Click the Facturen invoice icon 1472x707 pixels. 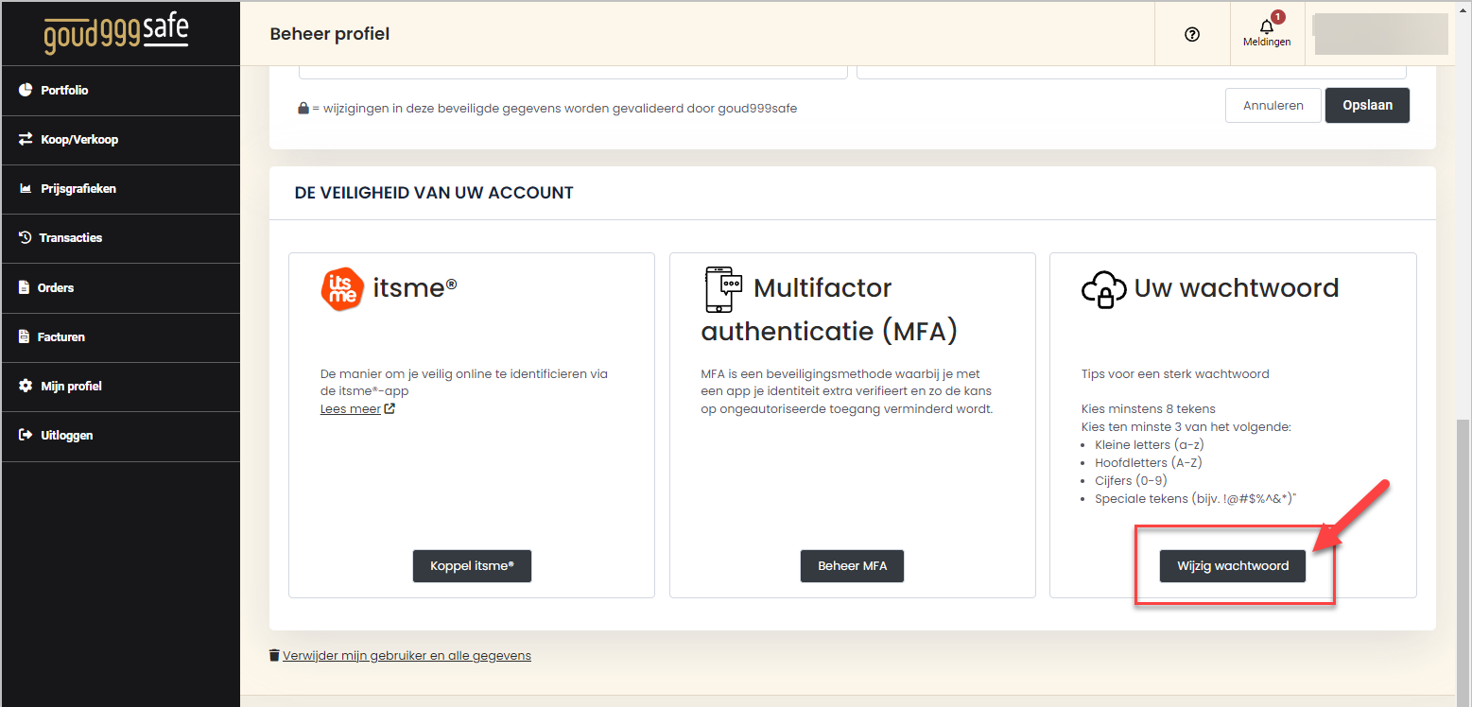pyautogui.click(x=25, y=336)
